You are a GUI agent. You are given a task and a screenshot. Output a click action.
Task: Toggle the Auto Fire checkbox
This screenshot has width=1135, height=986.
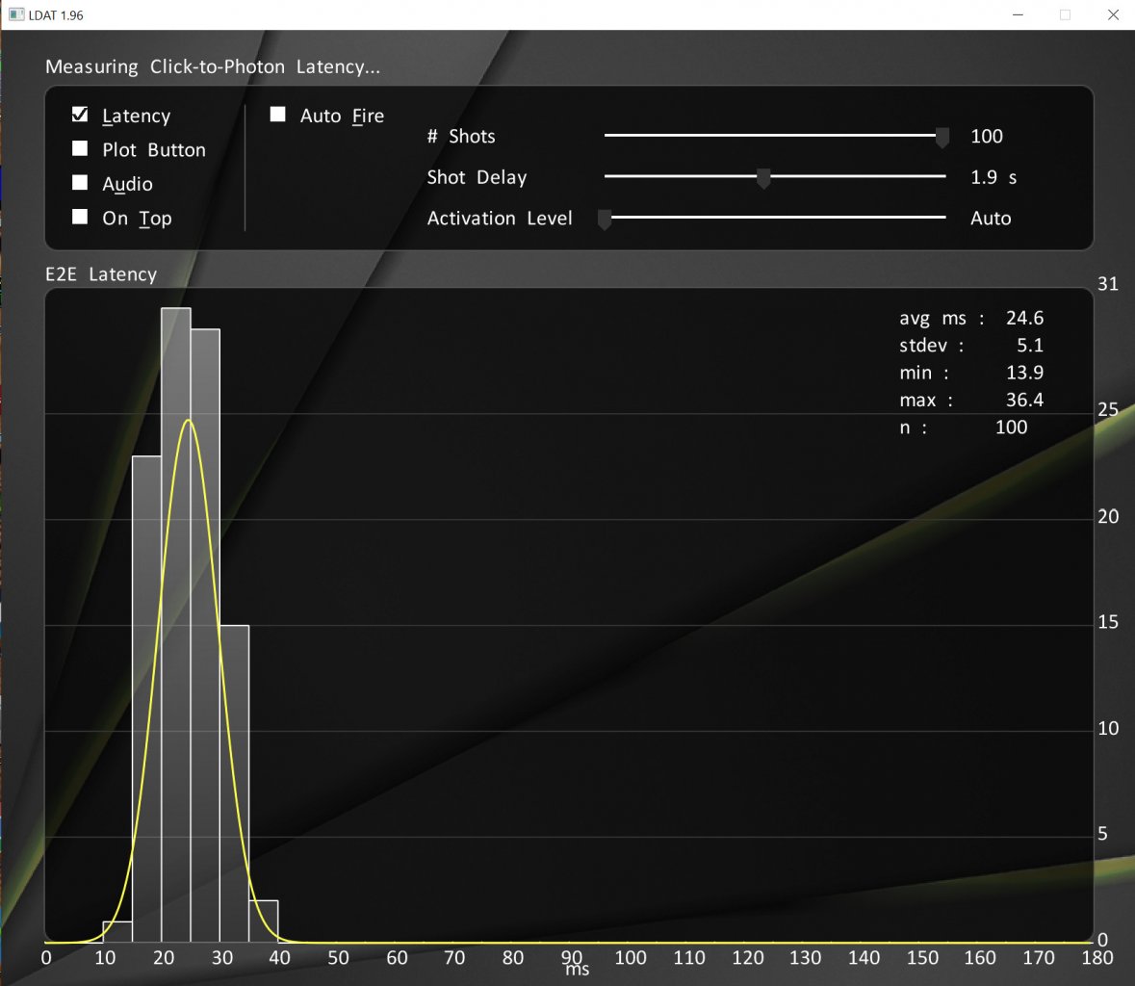click(x=278, y=115)
